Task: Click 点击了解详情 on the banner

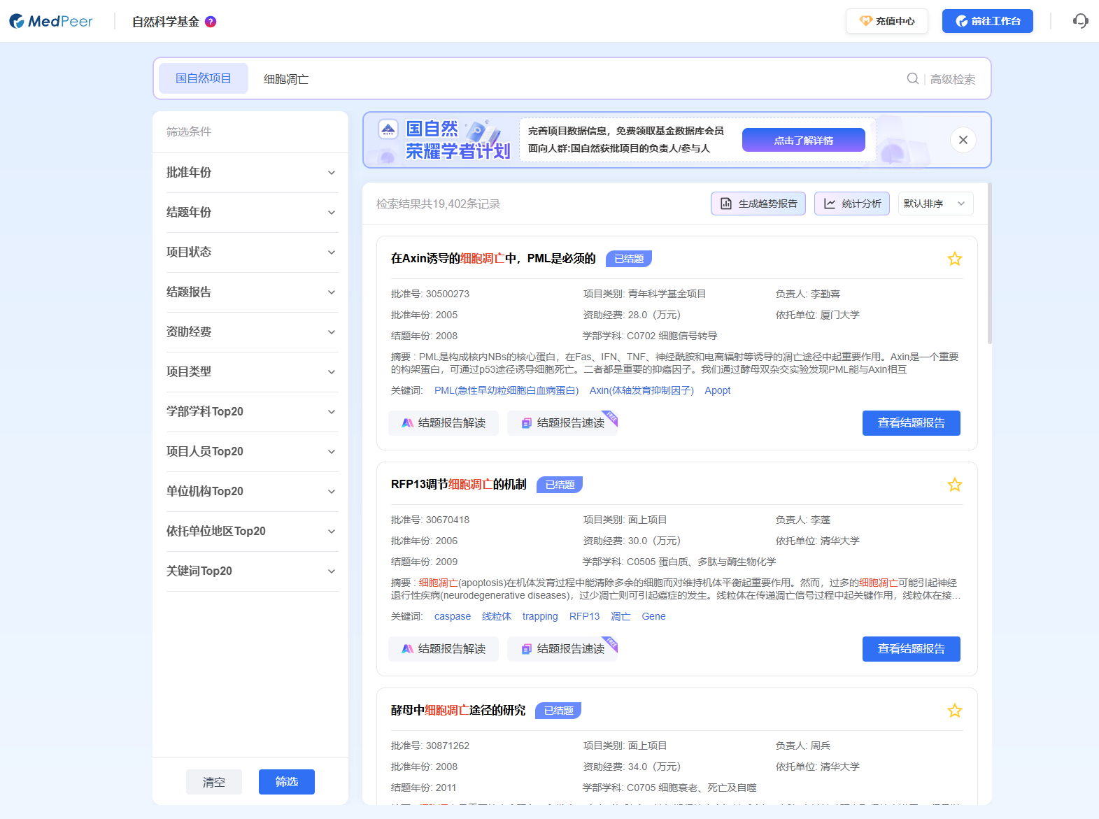Action: (804, 140)
